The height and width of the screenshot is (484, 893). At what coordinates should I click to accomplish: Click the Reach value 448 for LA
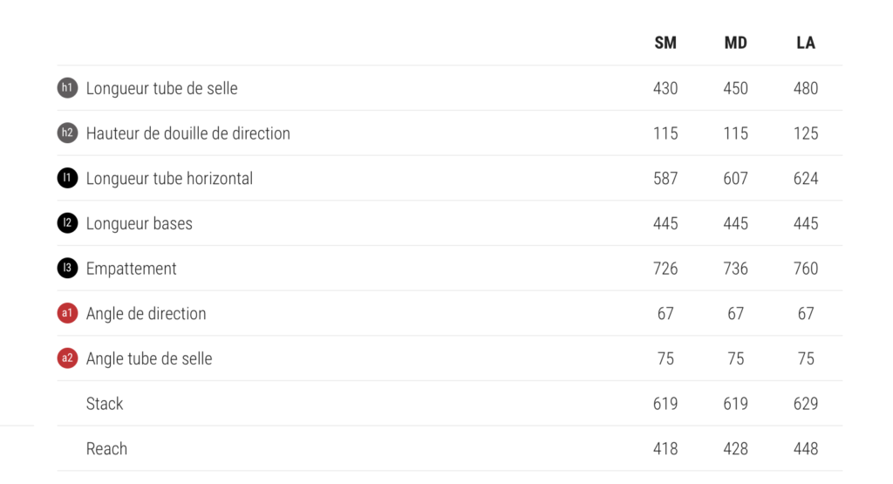pyautogui.click(x=806, y=449)
